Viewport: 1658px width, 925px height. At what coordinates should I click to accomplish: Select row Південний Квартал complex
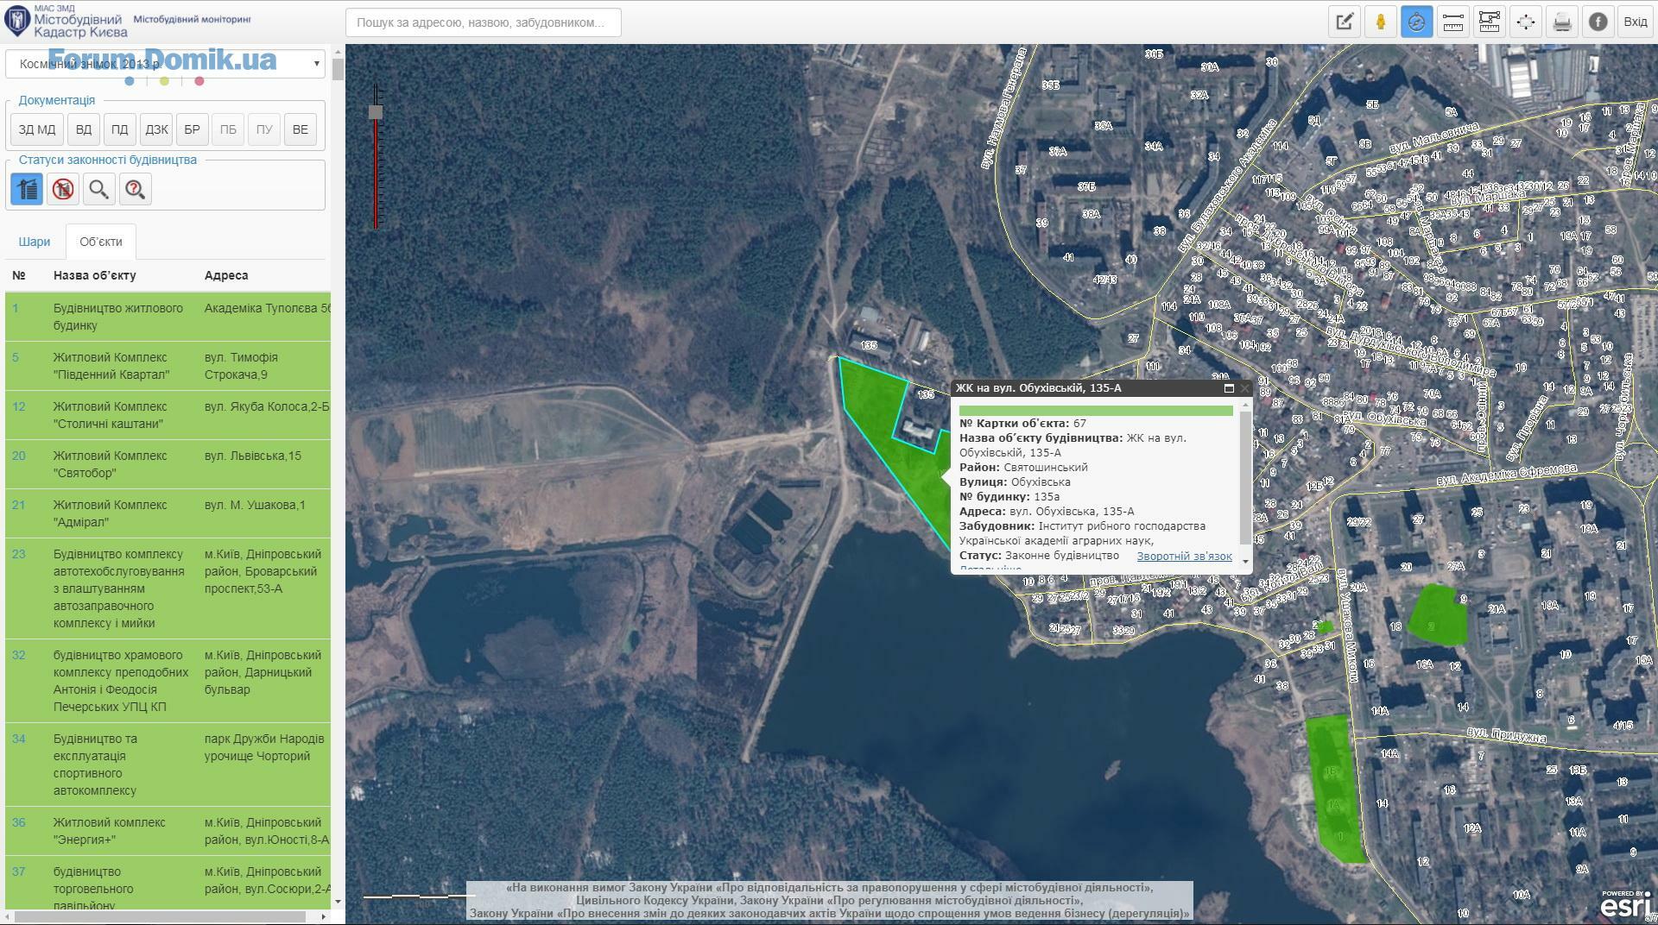coord(168,366)
